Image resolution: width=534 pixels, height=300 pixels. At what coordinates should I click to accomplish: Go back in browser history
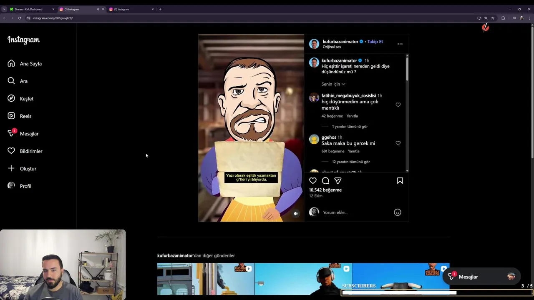point(5,18)
